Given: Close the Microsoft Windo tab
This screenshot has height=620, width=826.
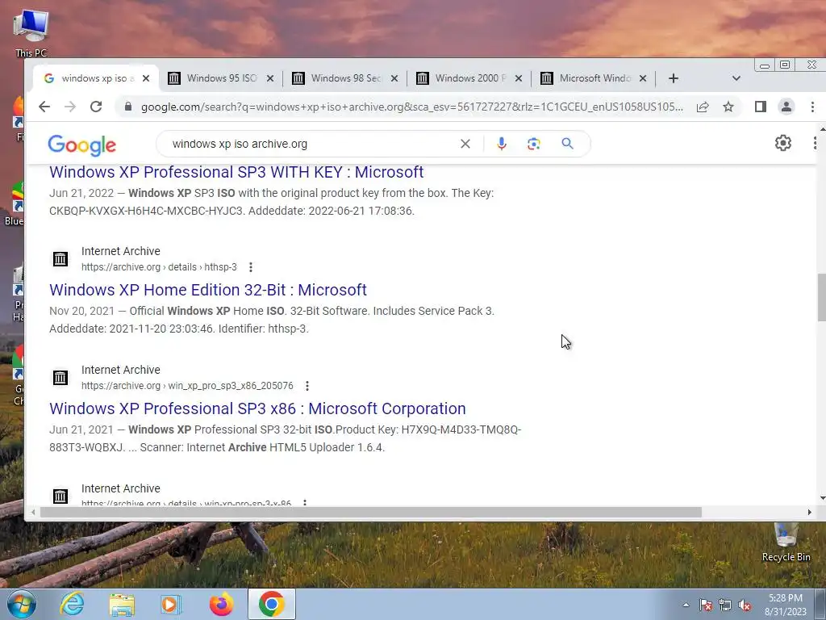Looking at the screenshot, I should [643, 78].
